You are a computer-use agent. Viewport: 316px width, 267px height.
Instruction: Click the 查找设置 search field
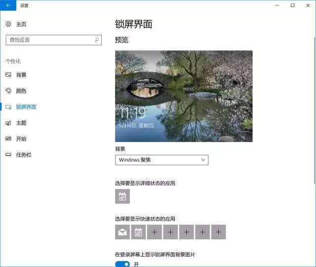click(54, 40)
